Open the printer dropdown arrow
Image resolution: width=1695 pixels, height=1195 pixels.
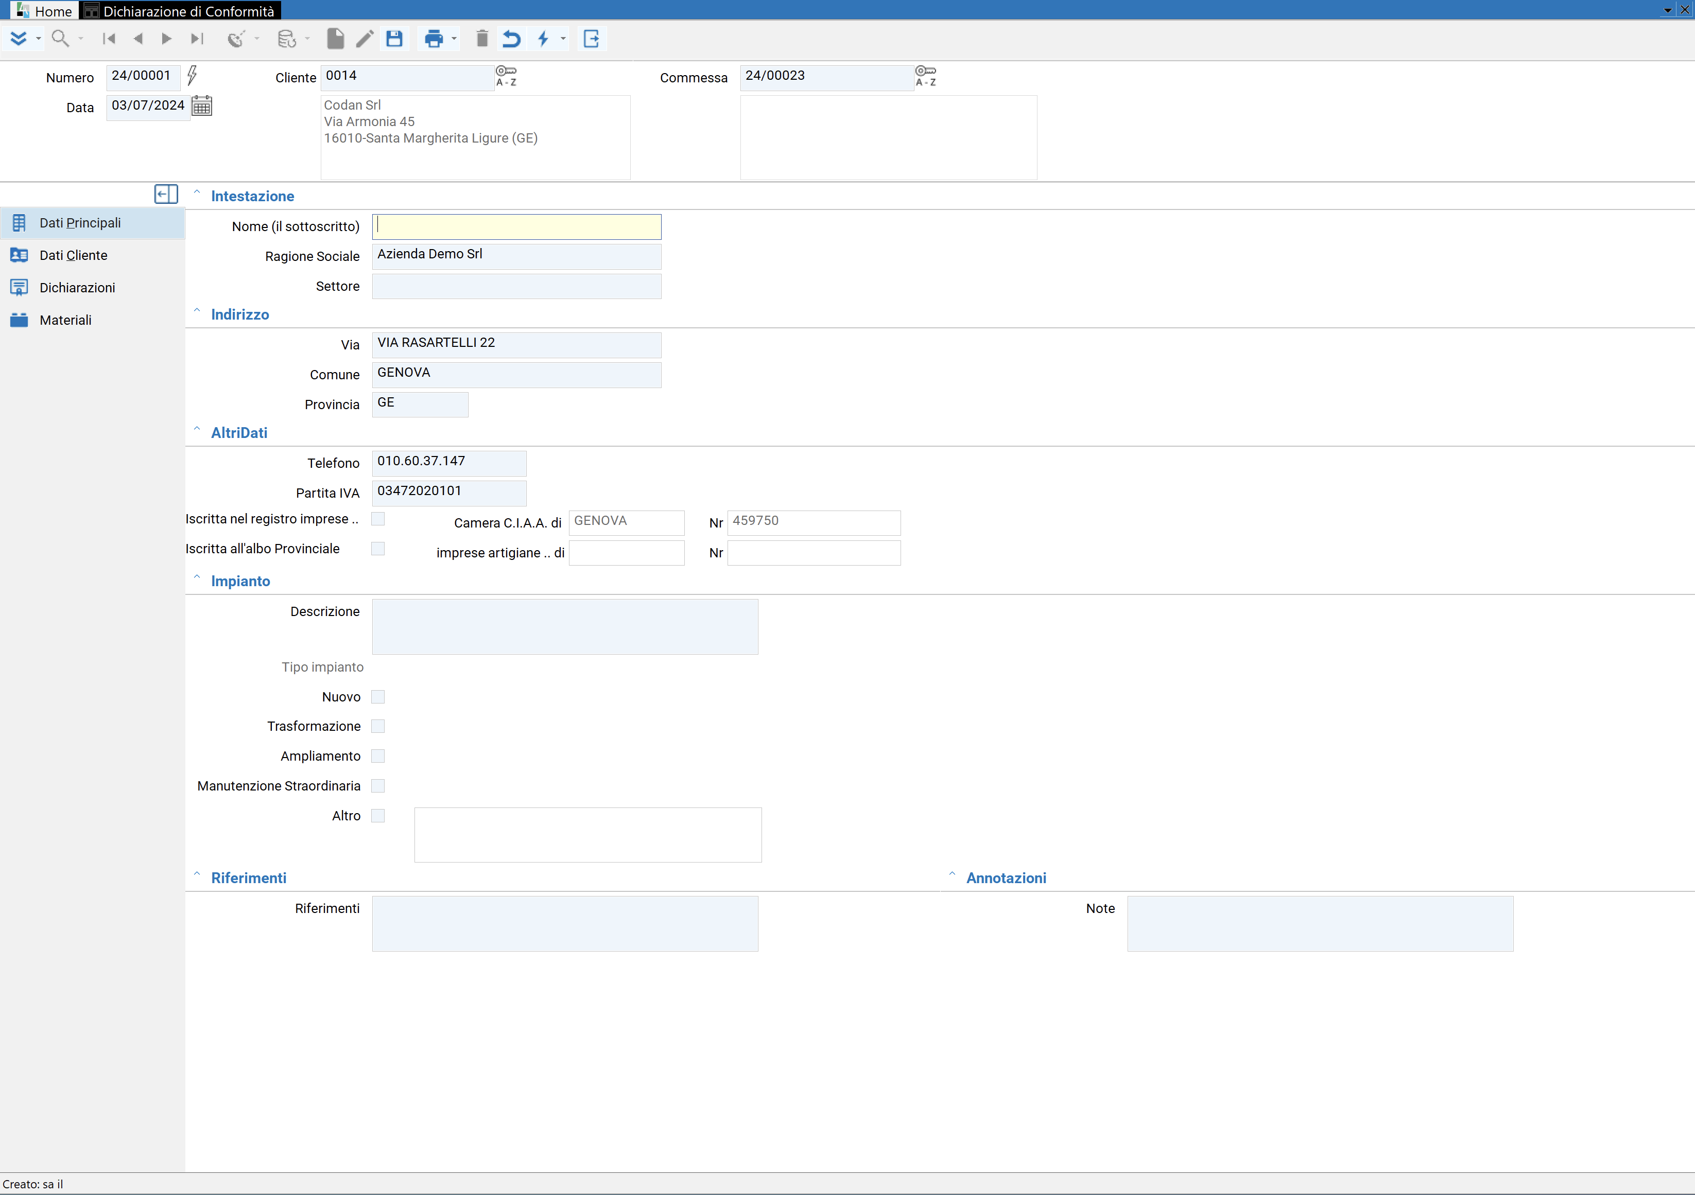[x=454, y=39]
